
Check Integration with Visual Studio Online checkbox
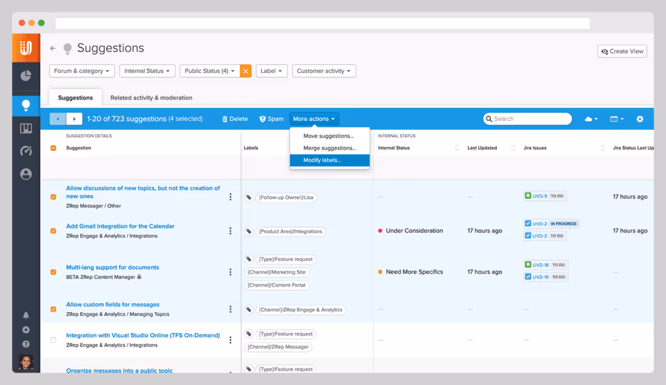click(53, 340)
